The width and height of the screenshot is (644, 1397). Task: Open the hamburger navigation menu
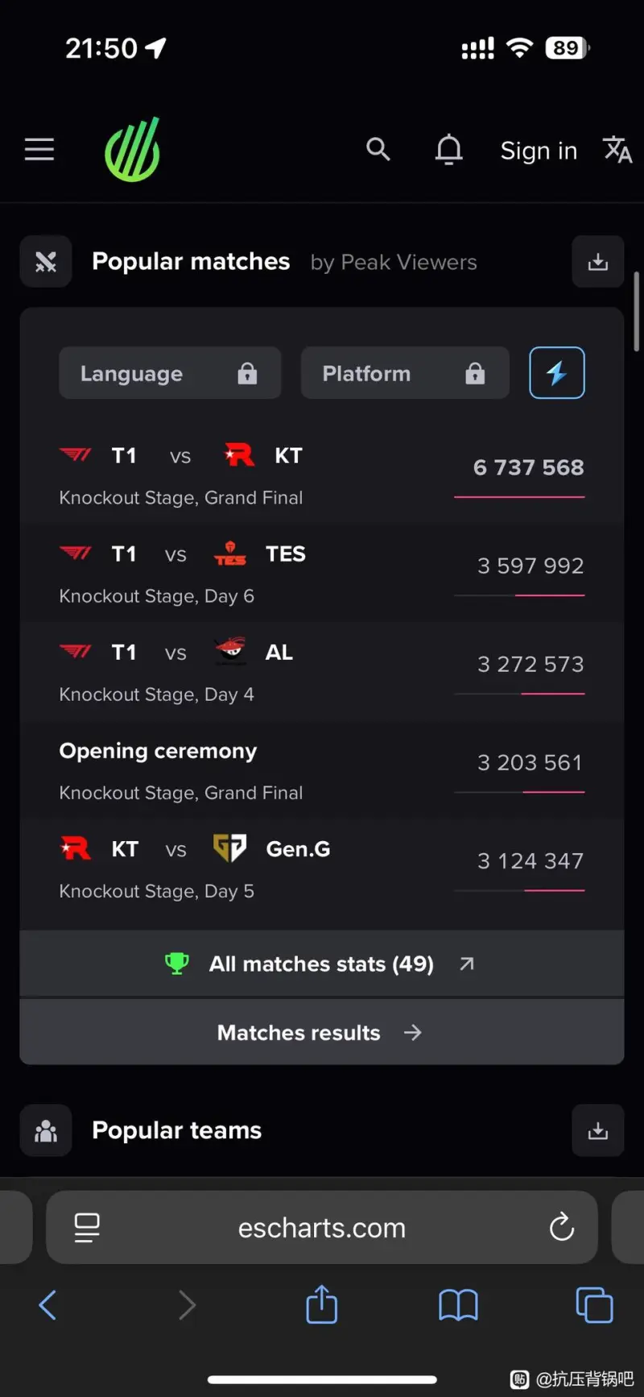[39, 150]
